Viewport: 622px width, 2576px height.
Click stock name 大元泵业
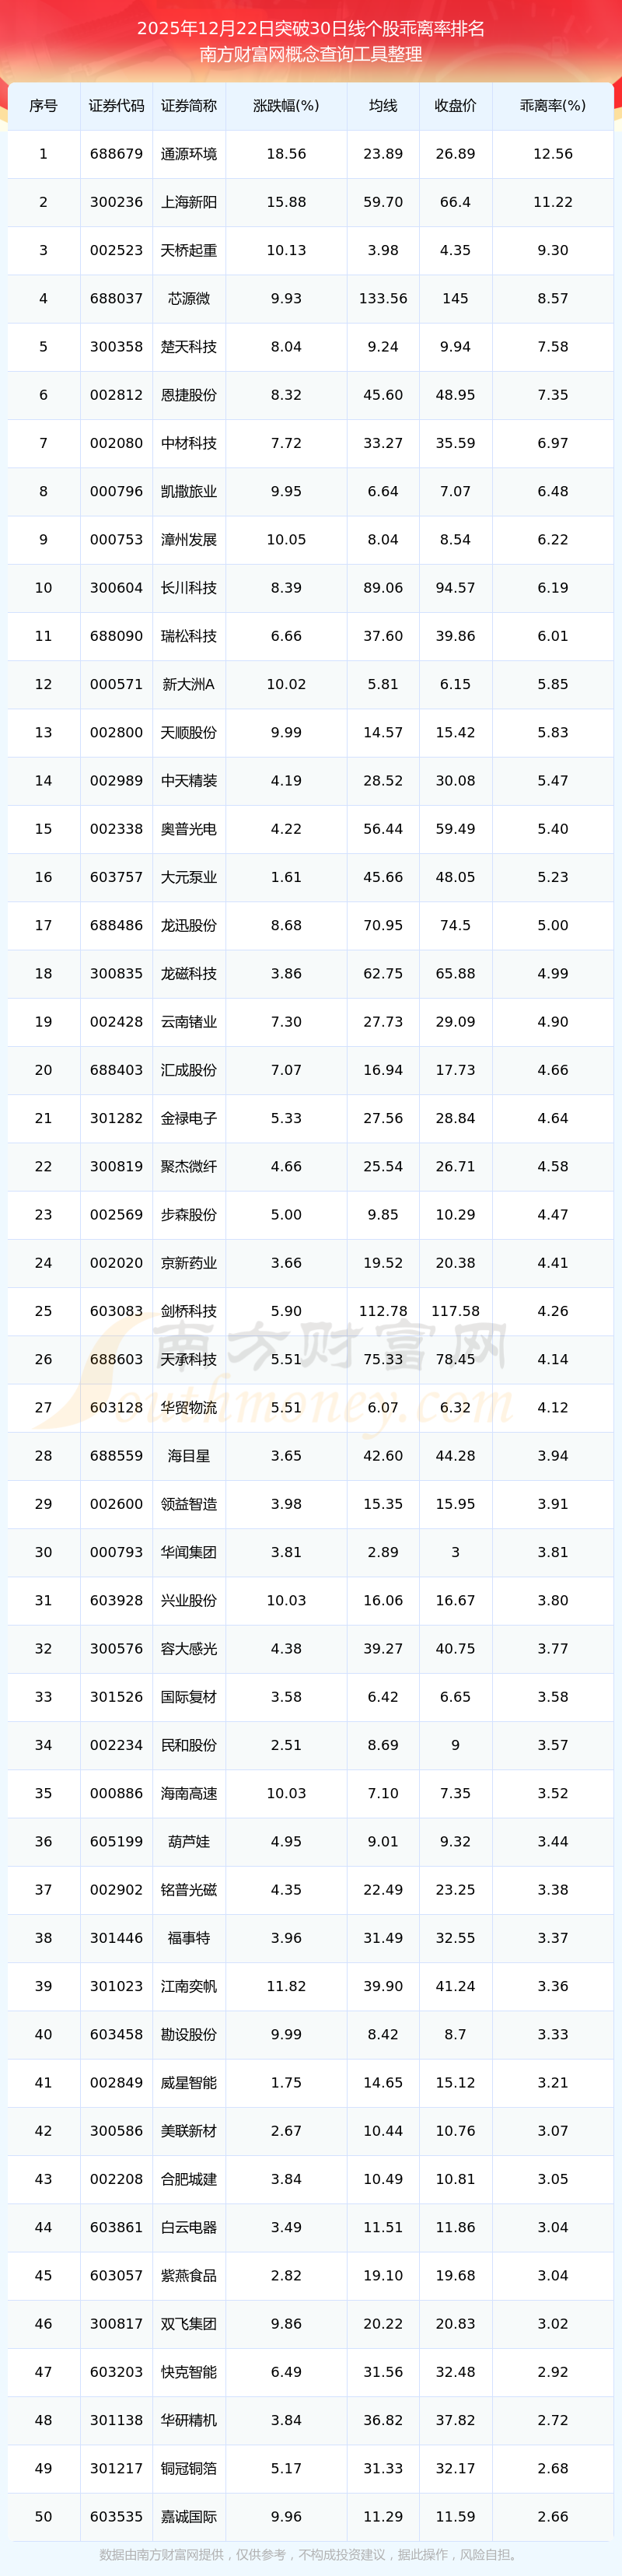click(x=189, y=877)
